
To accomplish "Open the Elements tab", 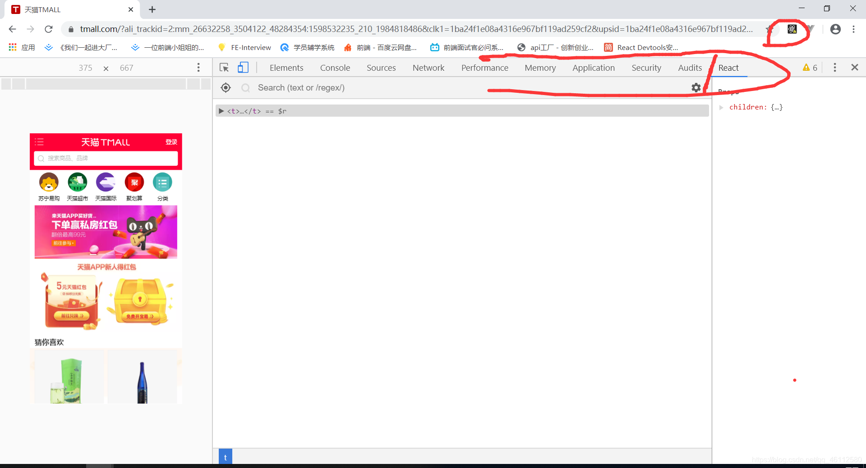I will coord(286,68).
